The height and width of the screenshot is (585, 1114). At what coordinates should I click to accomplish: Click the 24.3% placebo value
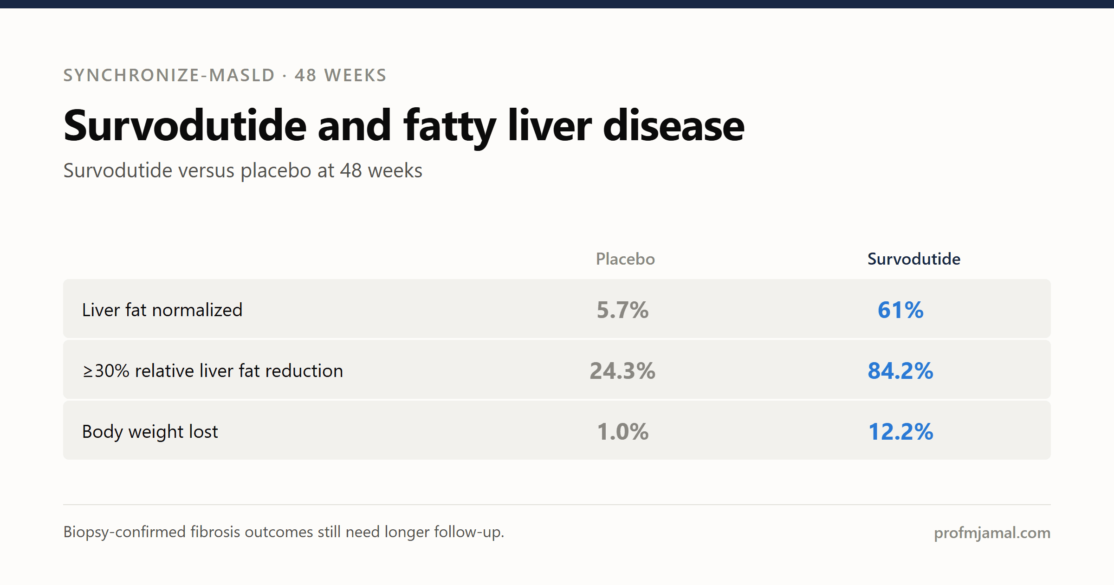pos(622,370)
